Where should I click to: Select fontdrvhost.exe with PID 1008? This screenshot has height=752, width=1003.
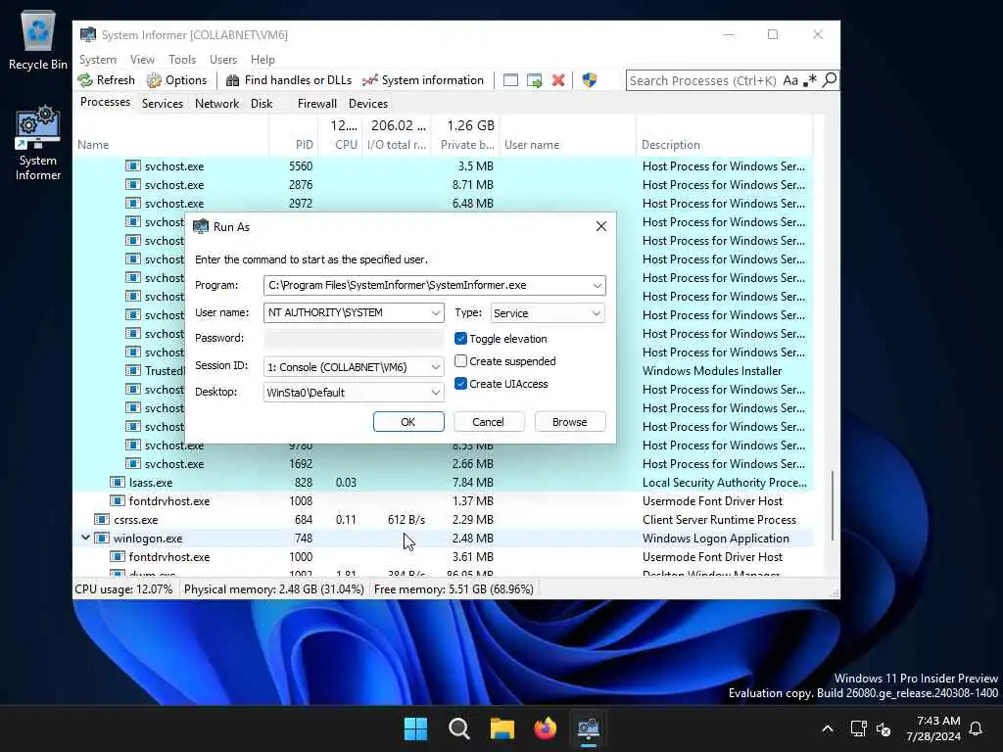point(443,500)
